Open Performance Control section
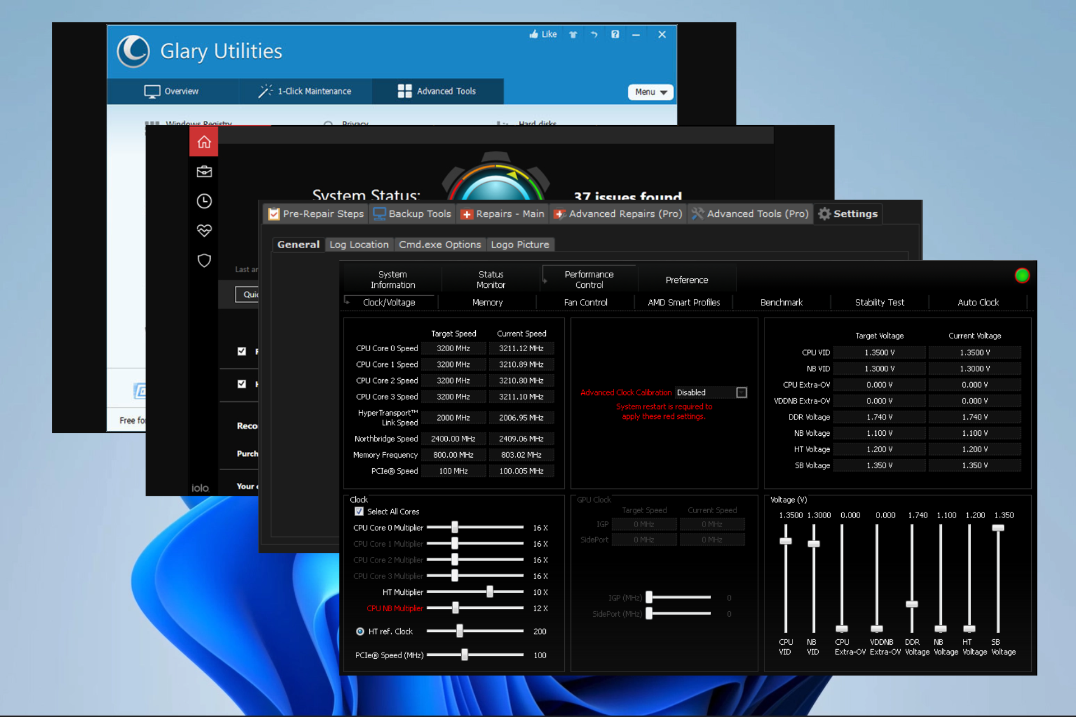Screen dimensions: 1076x717 (589, 280)
